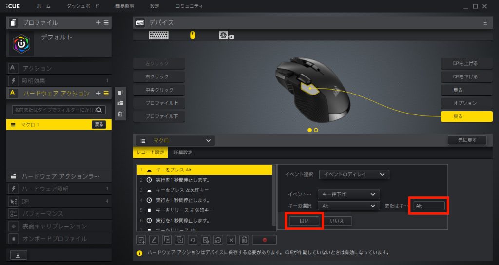The image size is (499, 265).
Task: Click the copy event icon in the macro toolbar
Action: 167,240
